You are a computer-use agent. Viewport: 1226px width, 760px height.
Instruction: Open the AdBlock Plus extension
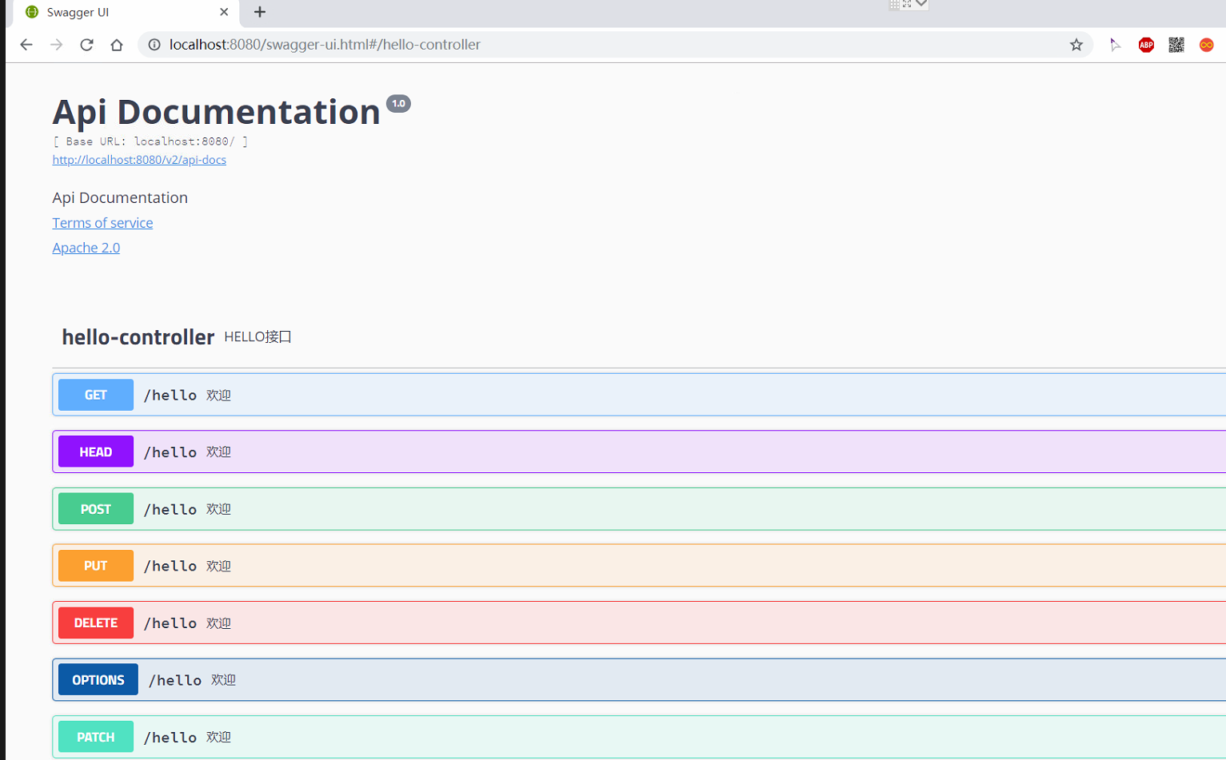(1146, 45)
